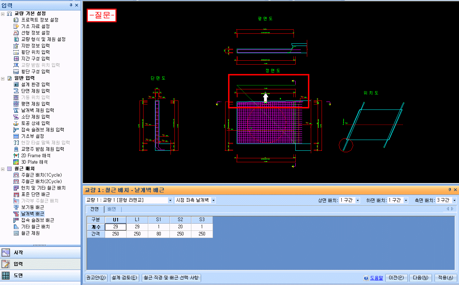
Task: Collapse the 교량 기본 설정 tree group
Action: [3, 13]
